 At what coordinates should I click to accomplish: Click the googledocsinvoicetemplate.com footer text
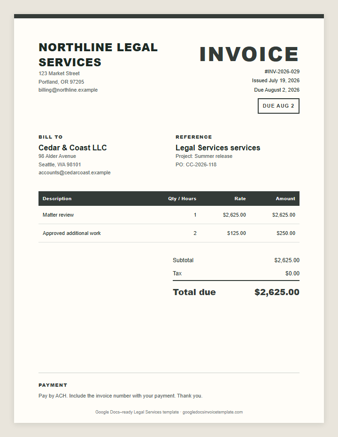tap(213, 412)
